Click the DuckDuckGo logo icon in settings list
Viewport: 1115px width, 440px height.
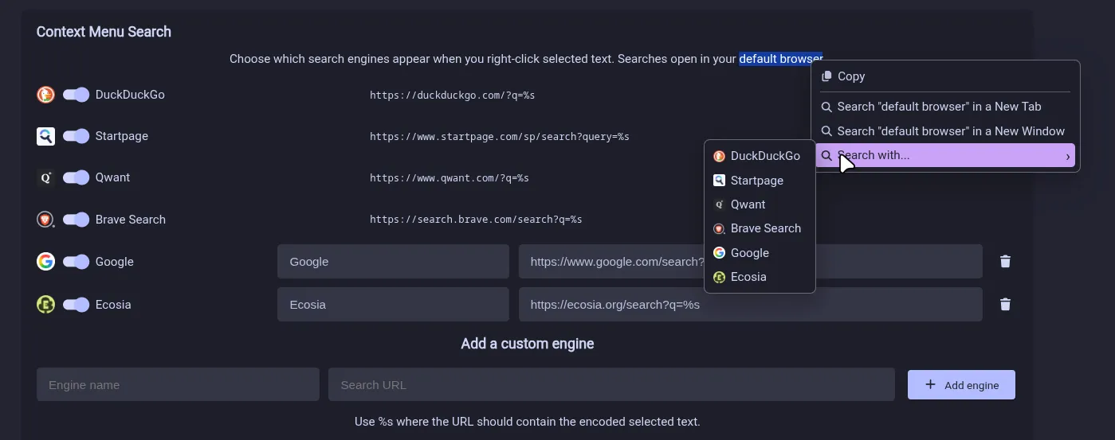click(x=45, y=95)
